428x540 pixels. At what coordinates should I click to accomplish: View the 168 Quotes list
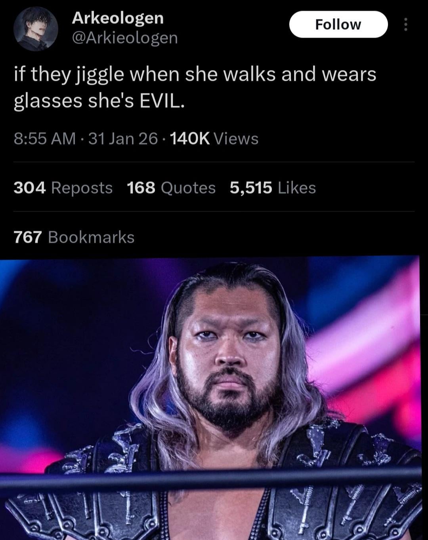click(x=171, y=188)
